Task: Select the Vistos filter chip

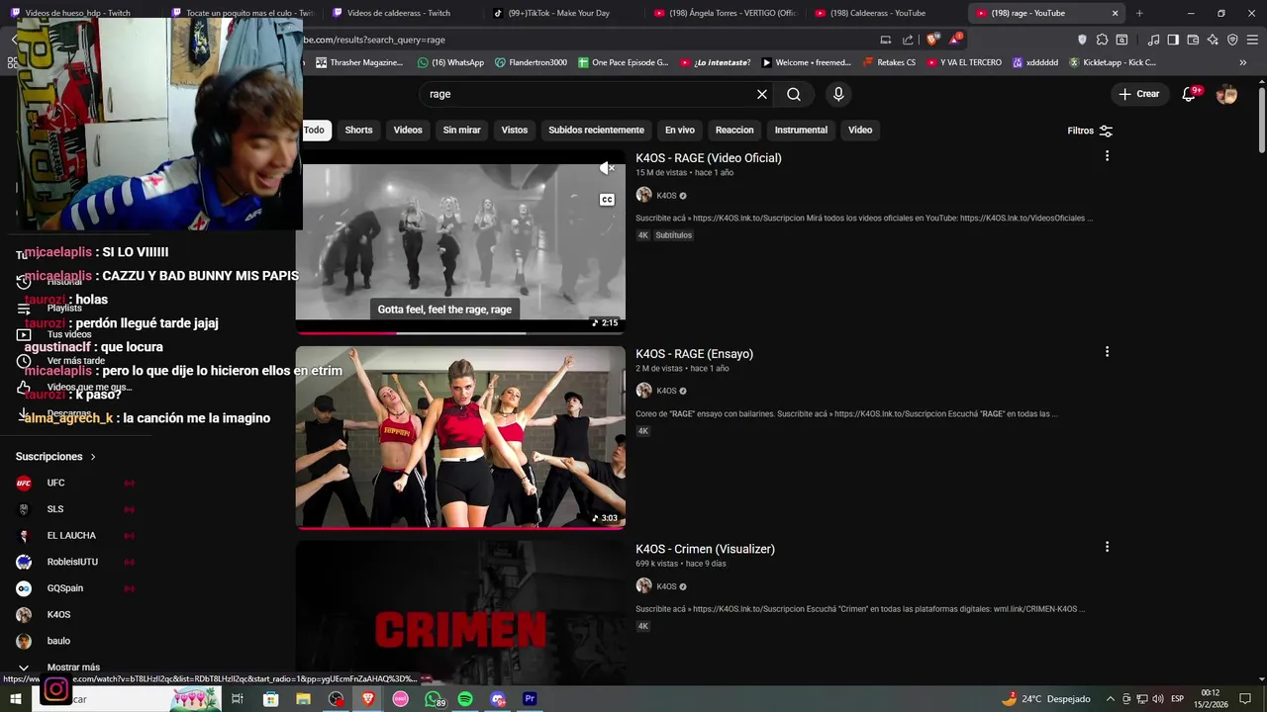Action: click(515, 130)
